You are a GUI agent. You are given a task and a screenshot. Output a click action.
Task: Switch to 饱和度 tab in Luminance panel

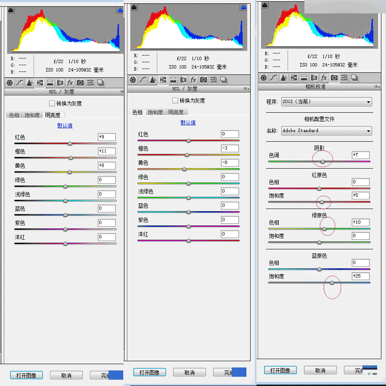click(32, 115)
